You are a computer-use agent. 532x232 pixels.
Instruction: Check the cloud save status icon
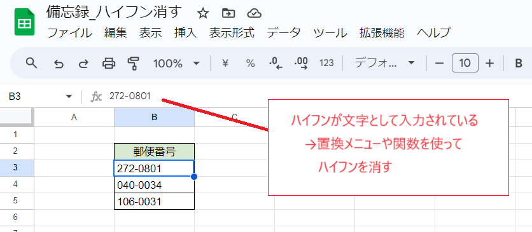pos(254,13)
